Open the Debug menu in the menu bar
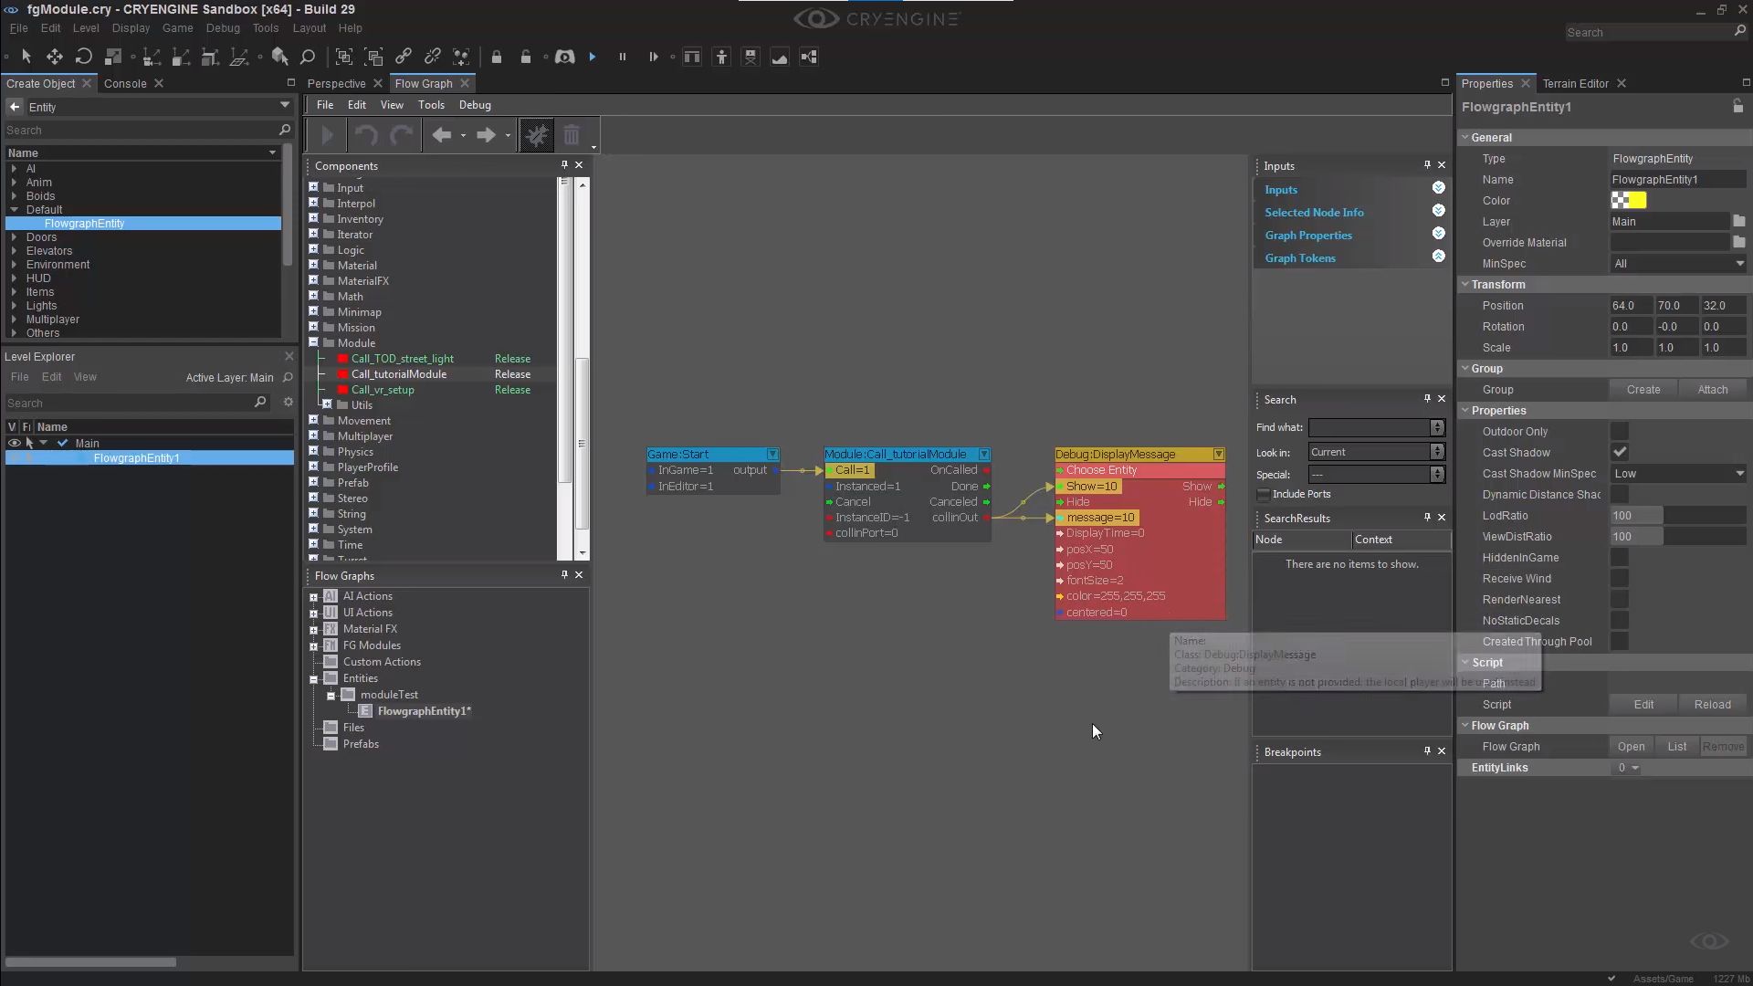The width and height of the screenshot is (1753, 986). point(222,28)
